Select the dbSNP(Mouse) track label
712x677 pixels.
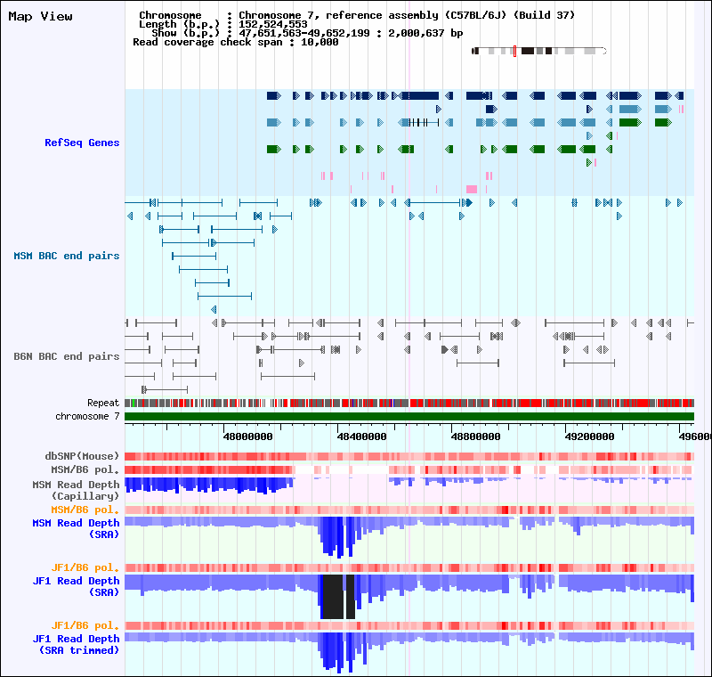click(x=82, y=456)
